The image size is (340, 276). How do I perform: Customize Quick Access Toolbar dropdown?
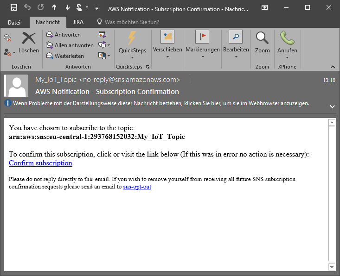click(x=96, y=8)
